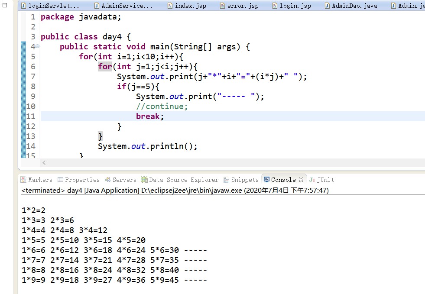
Task: Click console output '5*7=35'
Action: coord(165,260)
